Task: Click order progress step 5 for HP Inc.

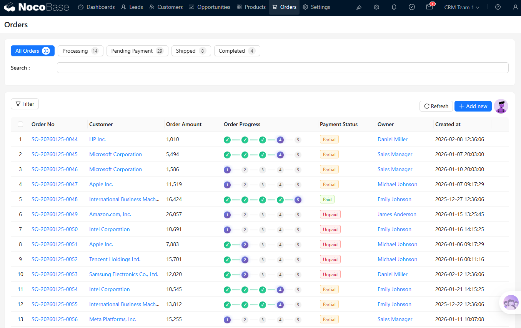Action: click(x=298, y=140)
